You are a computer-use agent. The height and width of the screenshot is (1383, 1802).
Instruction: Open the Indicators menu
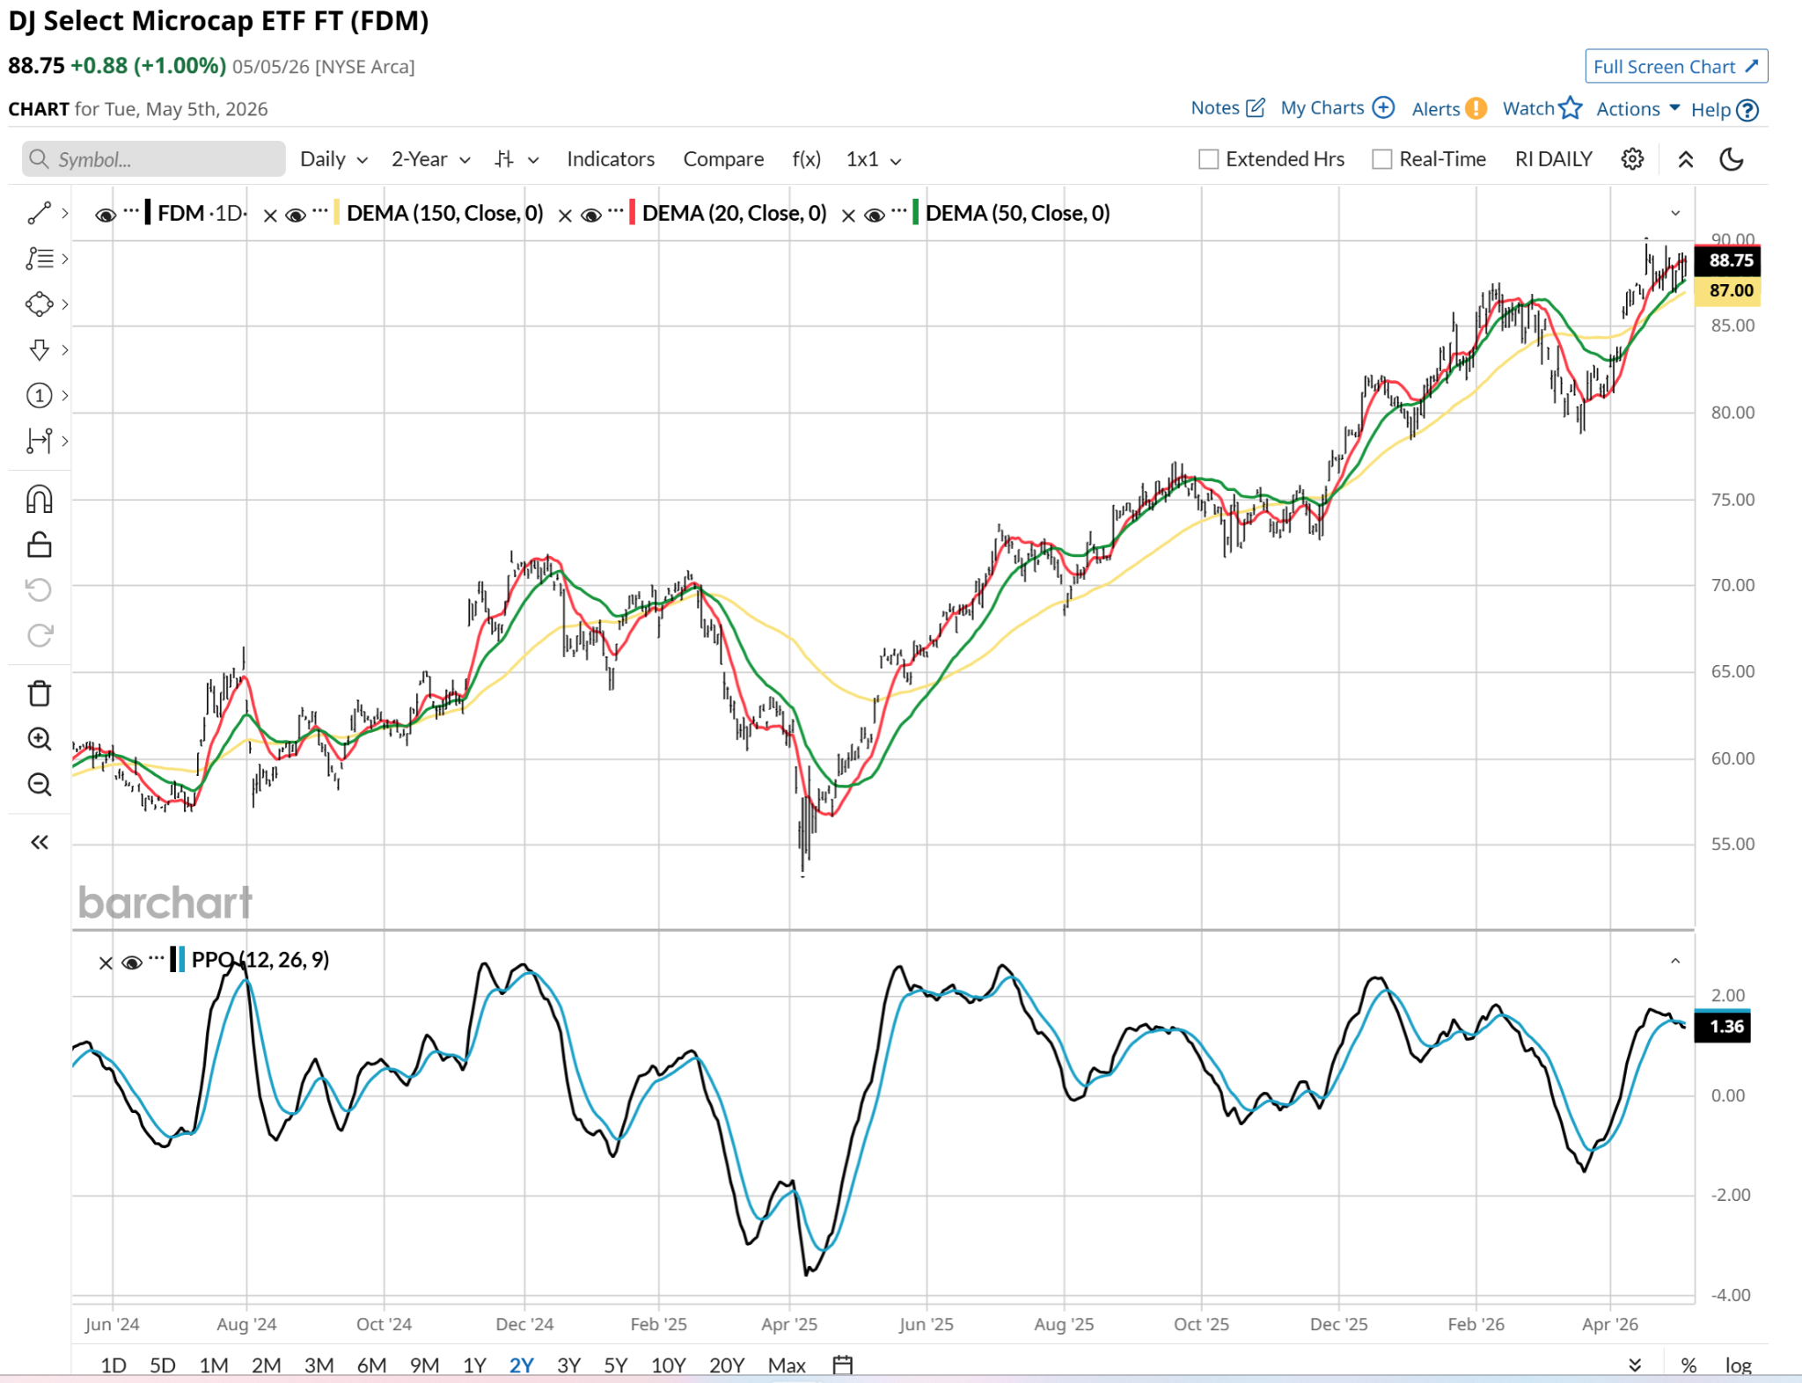(610, 159)
